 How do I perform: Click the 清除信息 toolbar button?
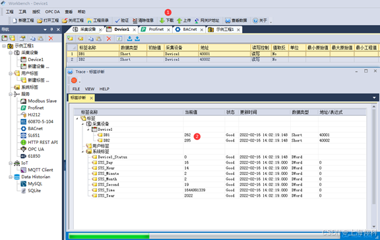pyautogui.click(x=143, y=20)
